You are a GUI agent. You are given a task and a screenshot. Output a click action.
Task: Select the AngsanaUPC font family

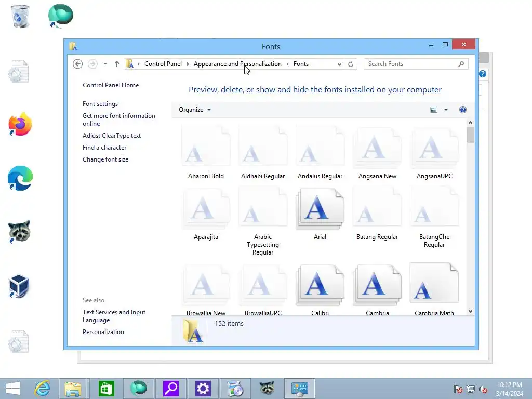(x=434, y=148)
